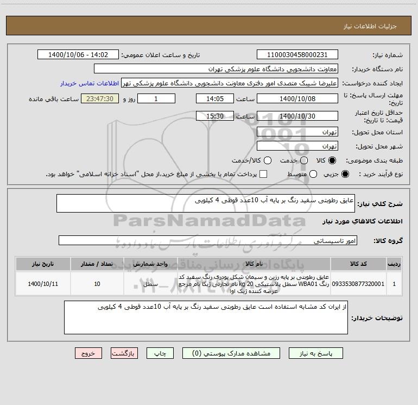Click the product name cell with WBA01
This screenshot has width=418, height=405.
pyautogui.click(x=254, y=284)
